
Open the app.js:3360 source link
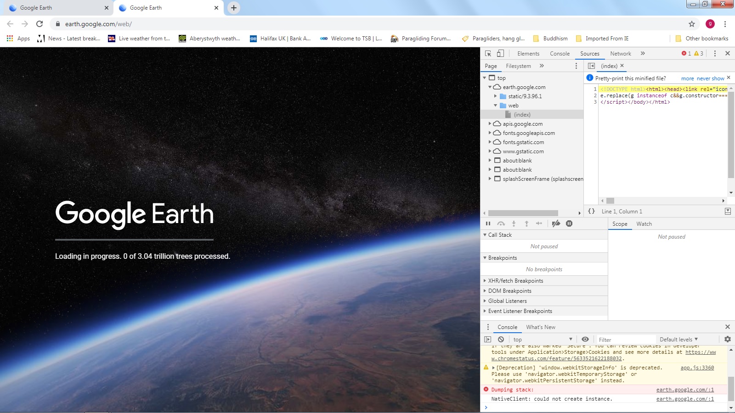(697, 368)
